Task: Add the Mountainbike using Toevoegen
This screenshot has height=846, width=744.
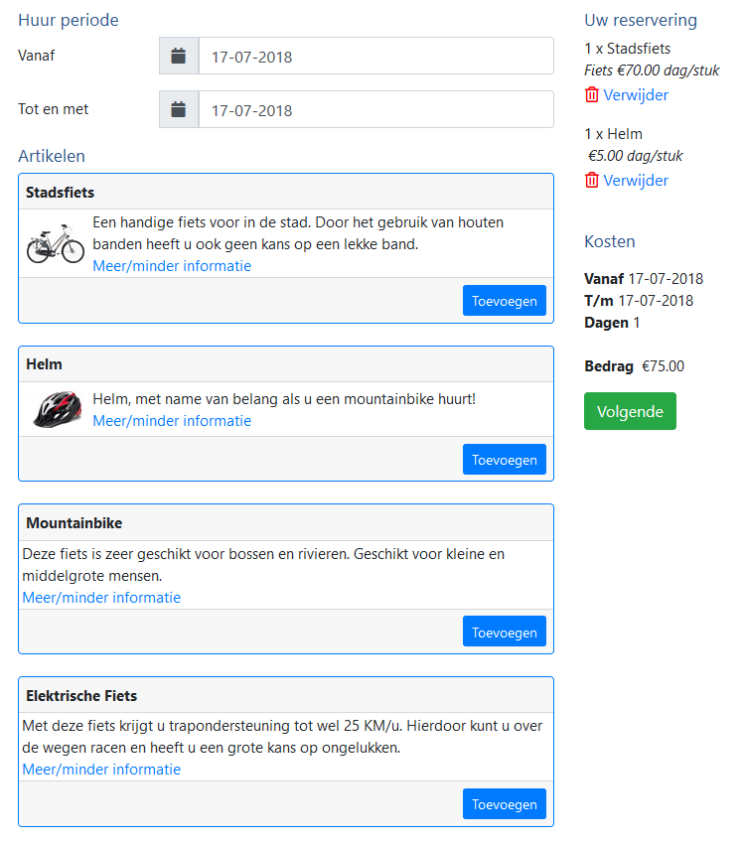Action: [x=505, y=632]
